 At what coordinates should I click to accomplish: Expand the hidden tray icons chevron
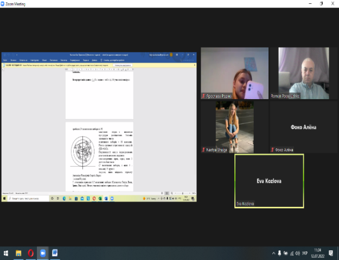coord(273,253)
